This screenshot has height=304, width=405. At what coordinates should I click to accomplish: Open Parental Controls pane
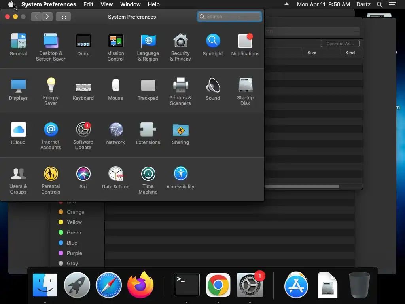[x=51, y=180]
